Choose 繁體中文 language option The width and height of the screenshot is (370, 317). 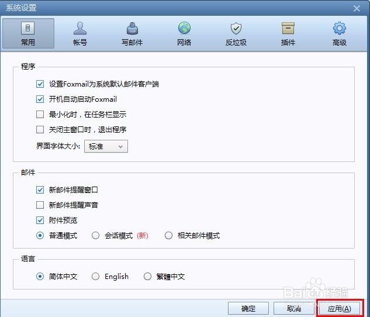point(147,277)
